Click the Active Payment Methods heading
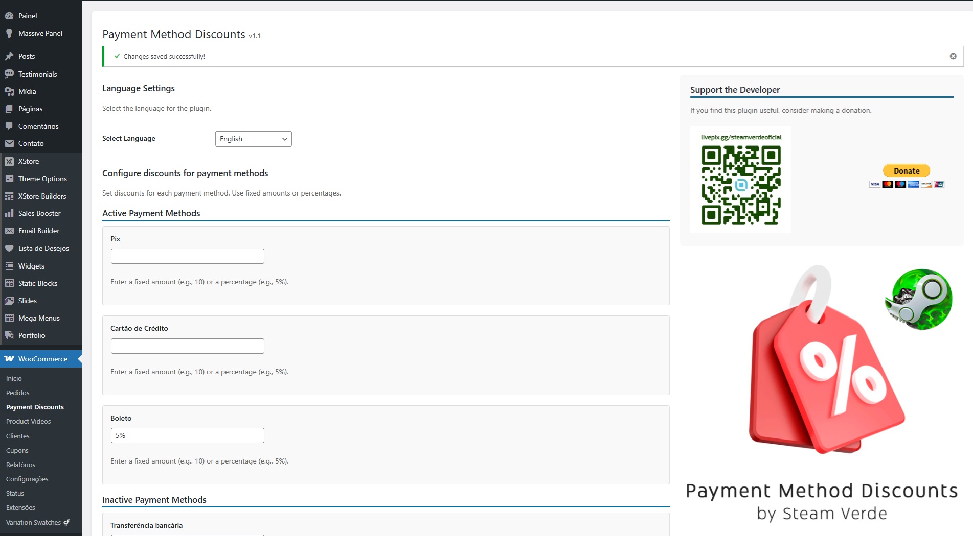 point(151,213)
